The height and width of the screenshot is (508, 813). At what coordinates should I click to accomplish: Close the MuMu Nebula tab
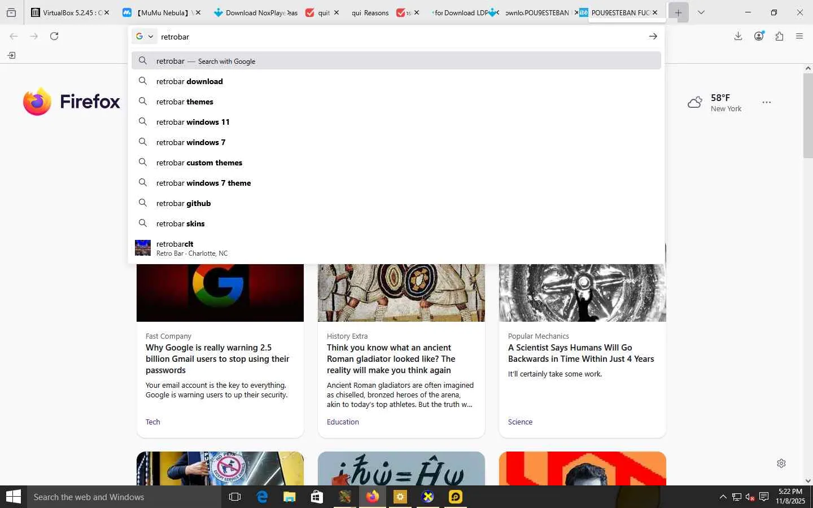pos(198,12)
